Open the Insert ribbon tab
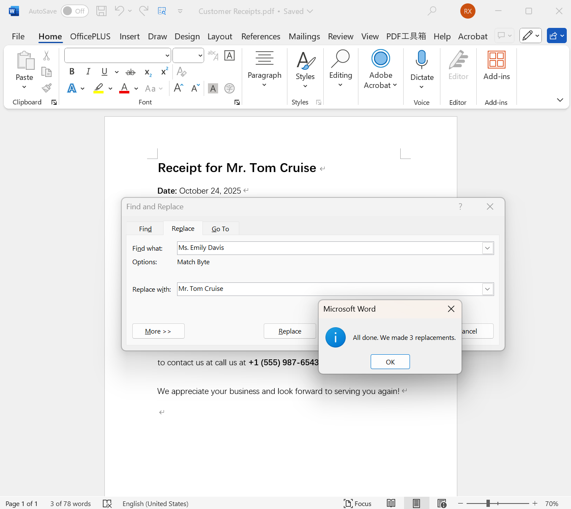Screen dimensions: 571x509 (129, 36)
